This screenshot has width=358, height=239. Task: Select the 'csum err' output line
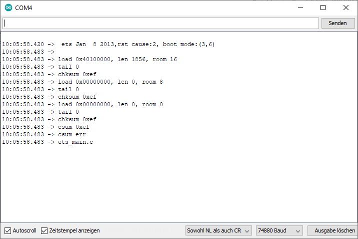tap(44, 134)
